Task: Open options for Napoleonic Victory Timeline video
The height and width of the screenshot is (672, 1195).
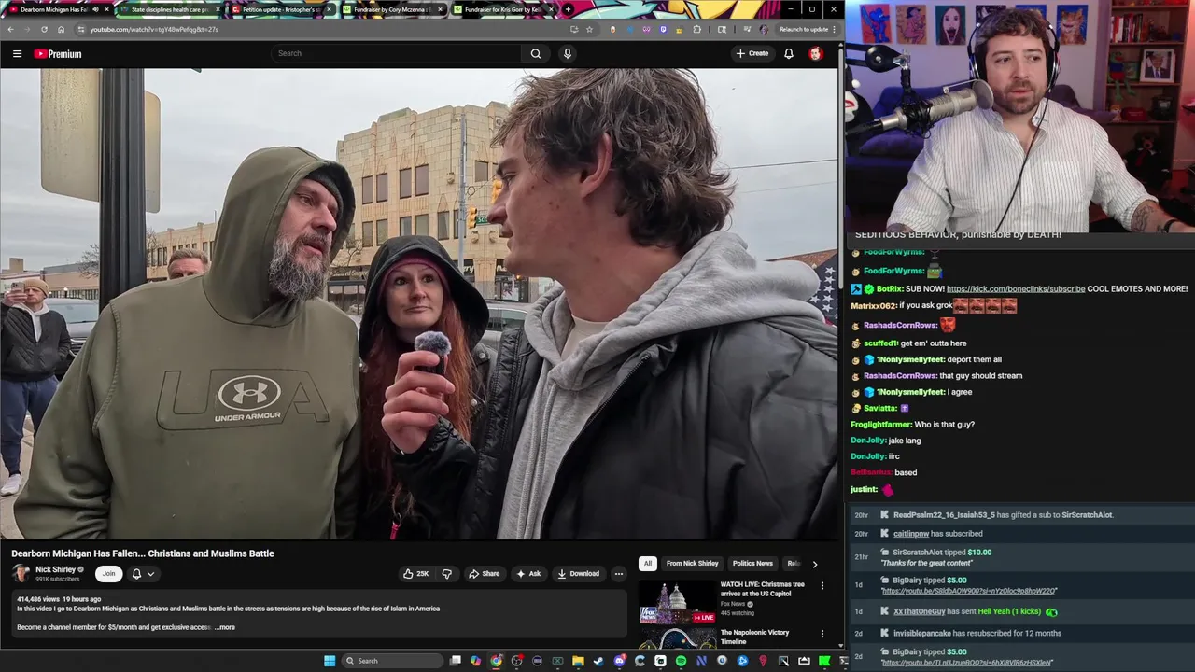Action: (x=822, y=634)
